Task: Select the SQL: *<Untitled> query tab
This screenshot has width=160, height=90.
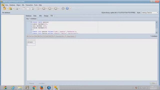Action: coord(31,19)
